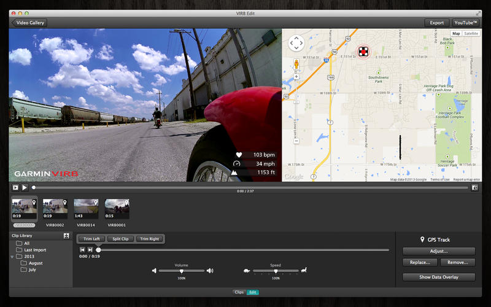Click the '103 bpm' overlay value
This screenshot has width=491, height=307.
pos(264,155)
